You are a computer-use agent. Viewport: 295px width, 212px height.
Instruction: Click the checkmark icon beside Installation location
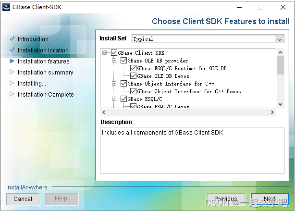[x=12, y=50]
